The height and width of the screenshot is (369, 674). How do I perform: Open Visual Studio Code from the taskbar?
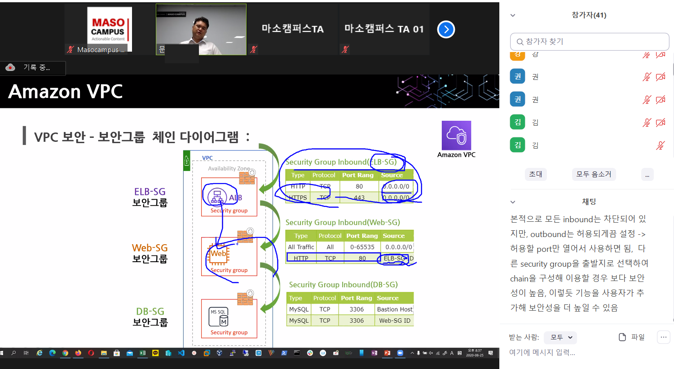181,353
